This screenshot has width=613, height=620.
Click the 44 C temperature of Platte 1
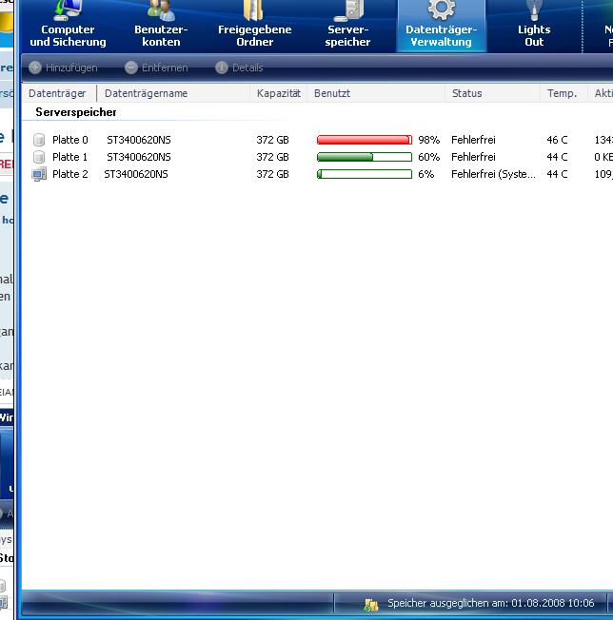[557, 157]
